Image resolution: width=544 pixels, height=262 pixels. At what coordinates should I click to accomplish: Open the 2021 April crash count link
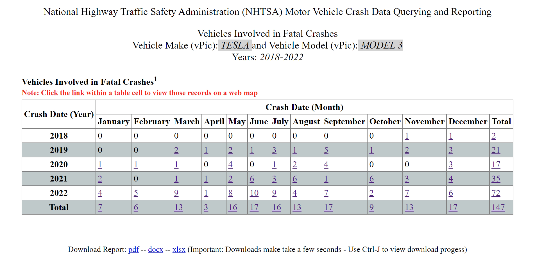[x=206, y=179]
